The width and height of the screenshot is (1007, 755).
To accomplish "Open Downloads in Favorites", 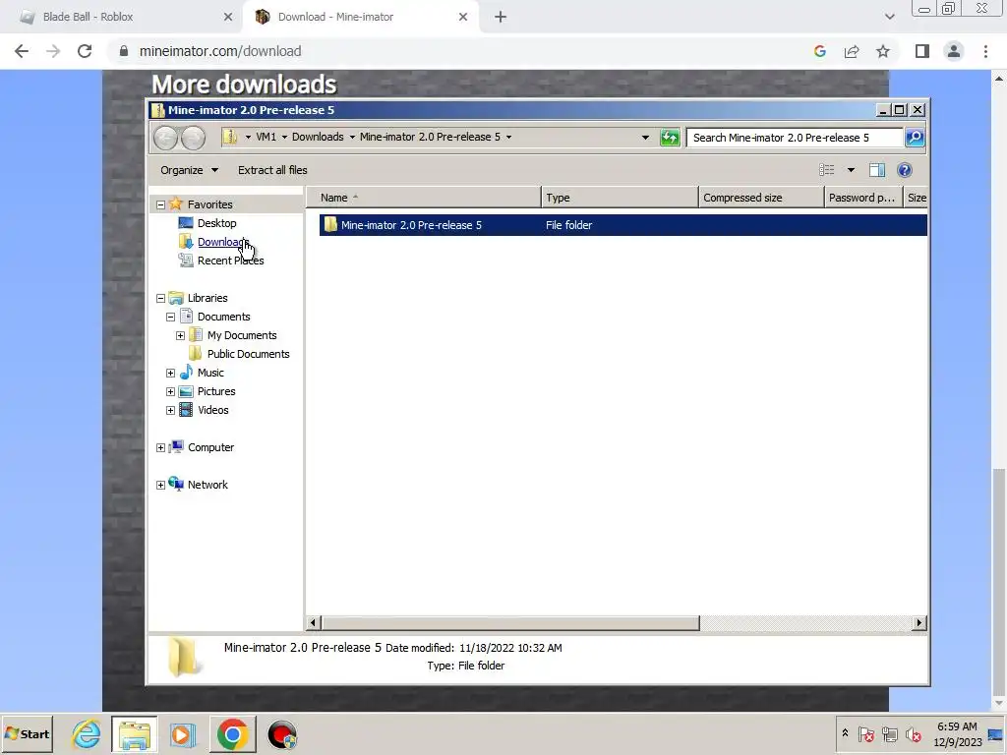I will pyautogui.click(x=223, y=242).
